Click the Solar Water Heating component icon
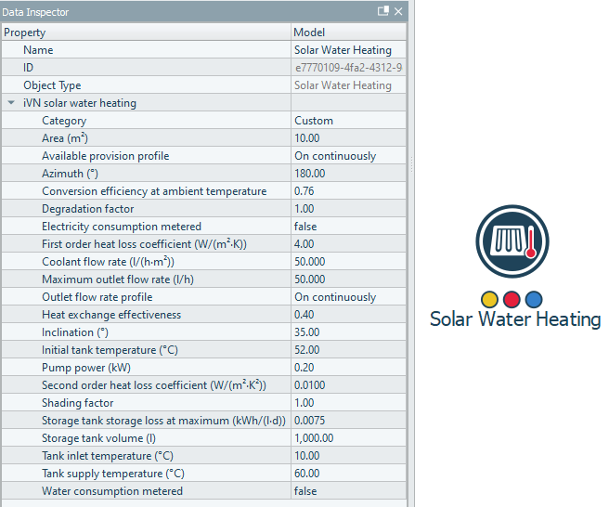The height and width of the screenshot is (507, 609). (512, 241)
